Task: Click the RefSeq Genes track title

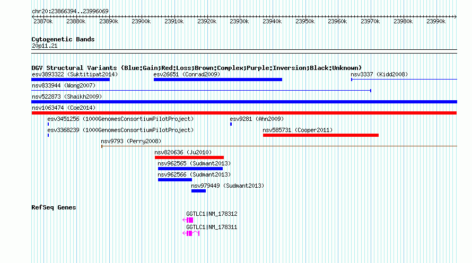Action: tap(54, 207)
